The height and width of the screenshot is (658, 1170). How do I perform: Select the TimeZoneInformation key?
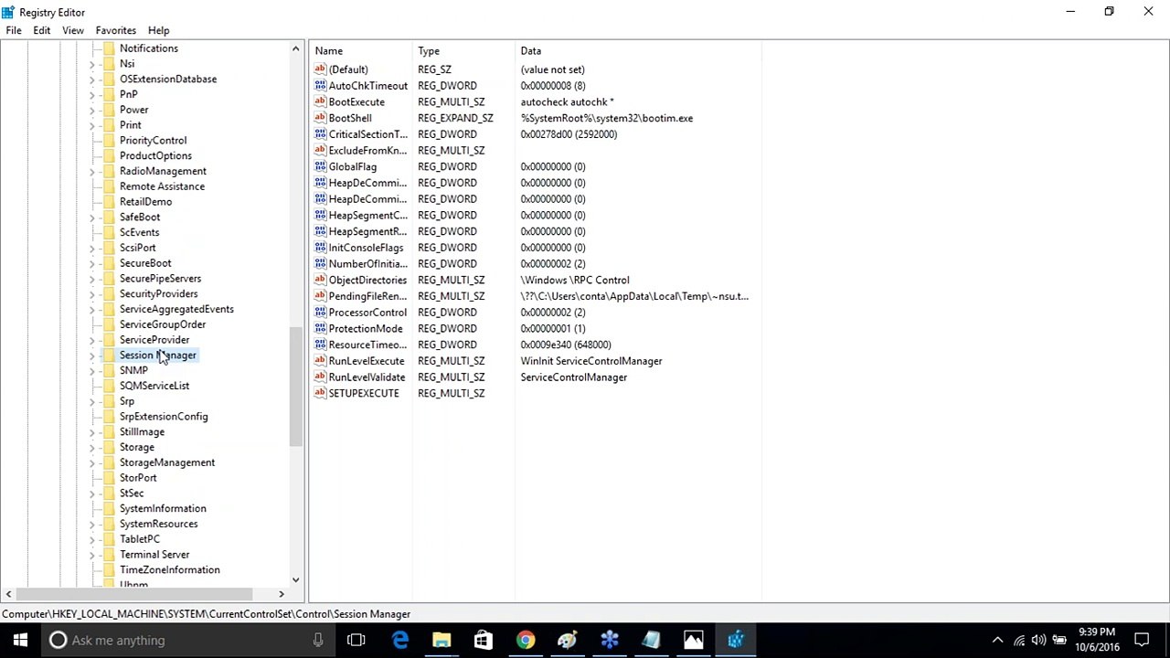[x=169, y=570]
